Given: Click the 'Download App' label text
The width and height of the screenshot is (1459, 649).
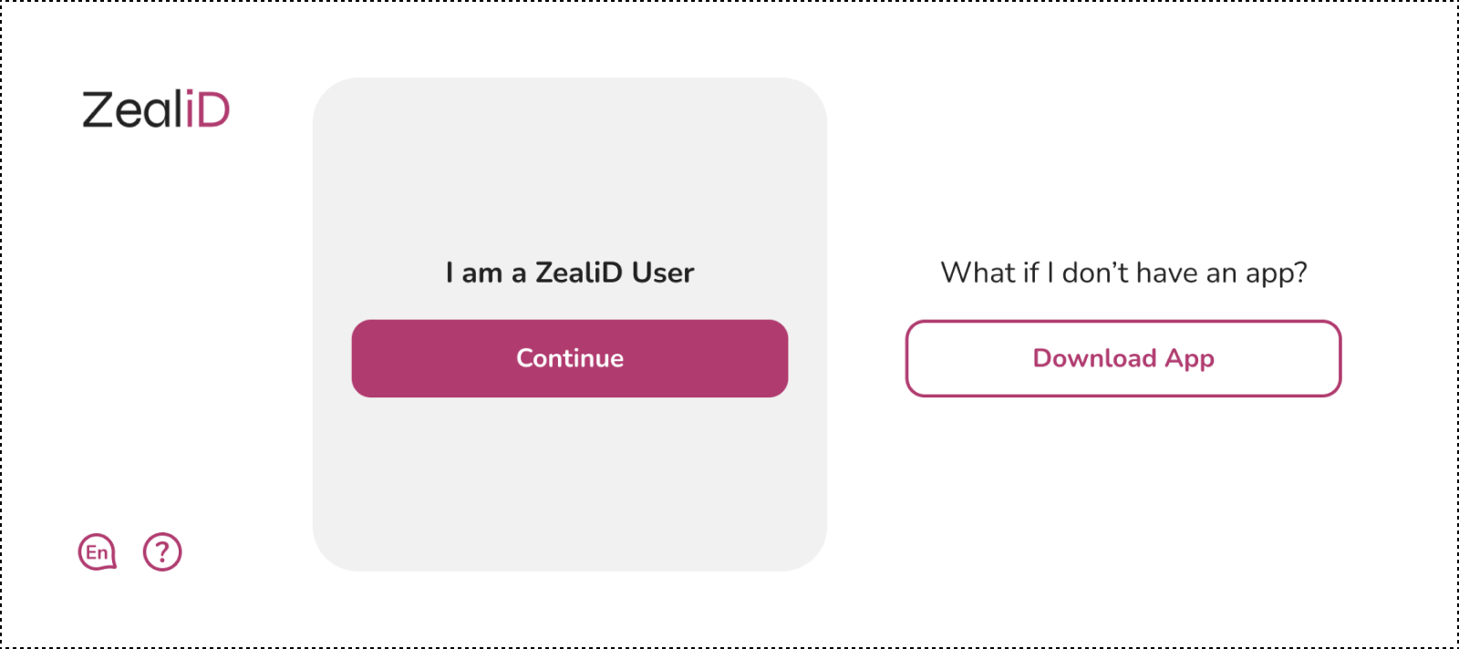Looking at the screenshot, I should 1123,358.
